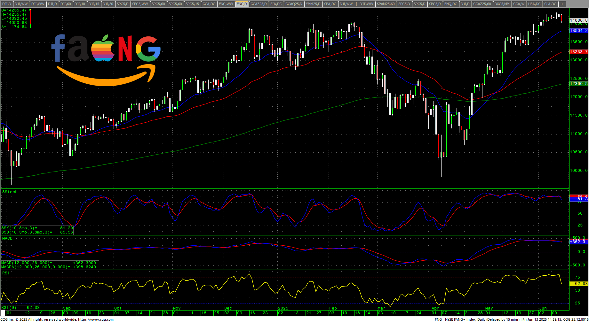The image size is (589, 322).
Task: Switch to the SIA,DC tab
Action: click(276, 4)
